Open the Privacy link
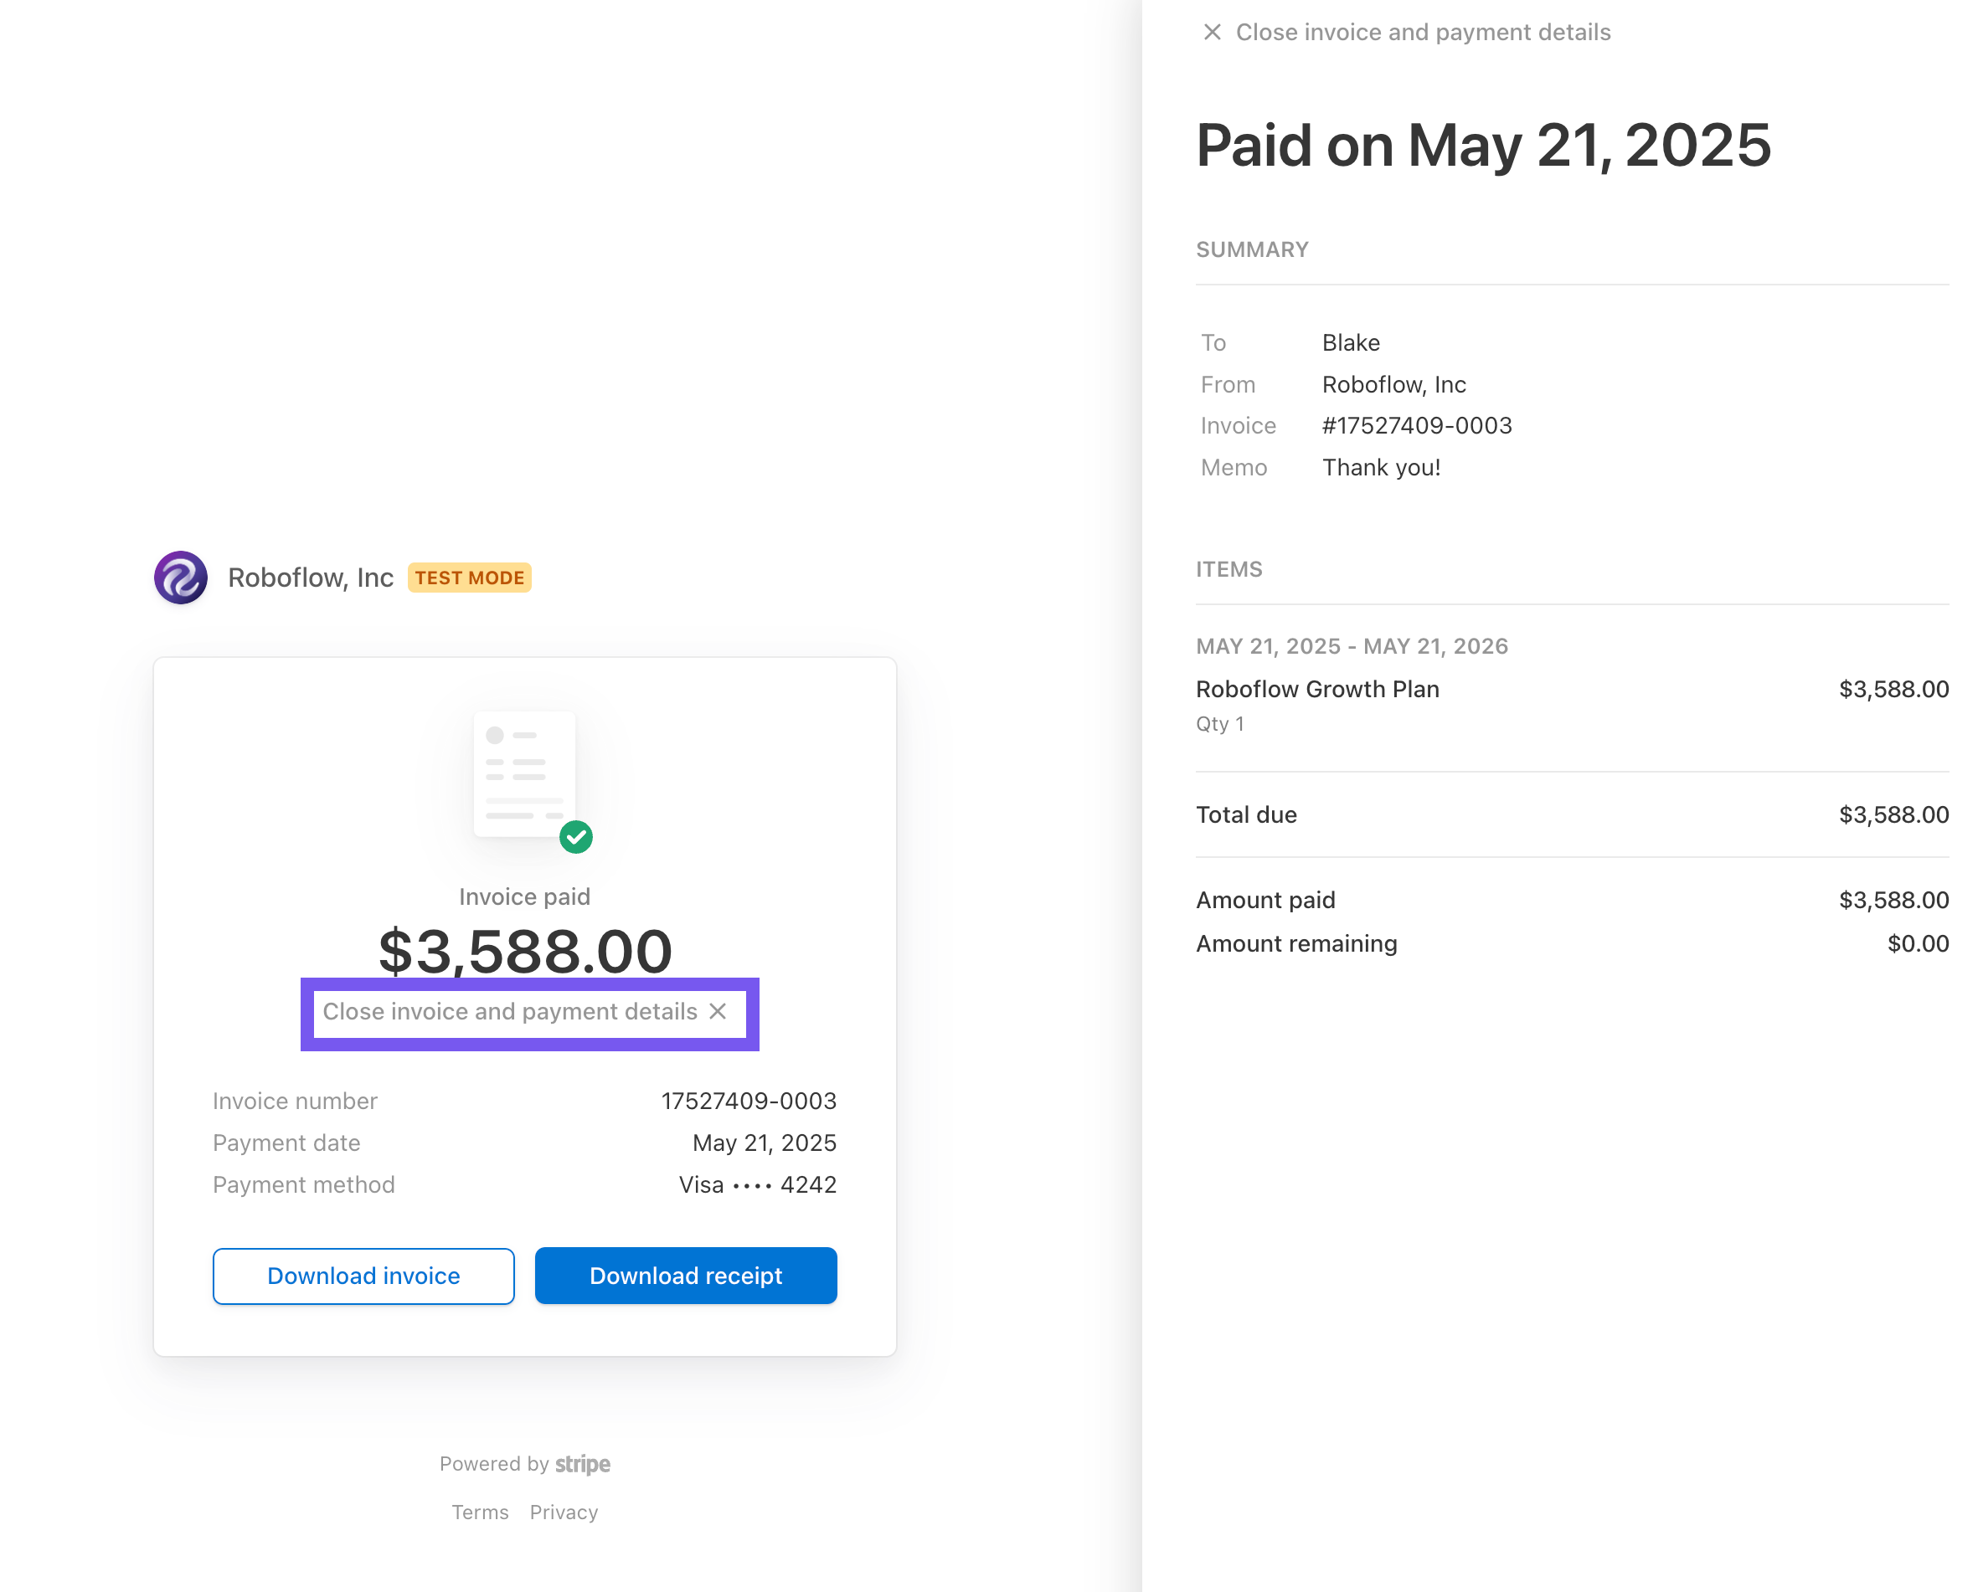This screenshot has height=1592, width=1983. click(x=563, y=1512)
